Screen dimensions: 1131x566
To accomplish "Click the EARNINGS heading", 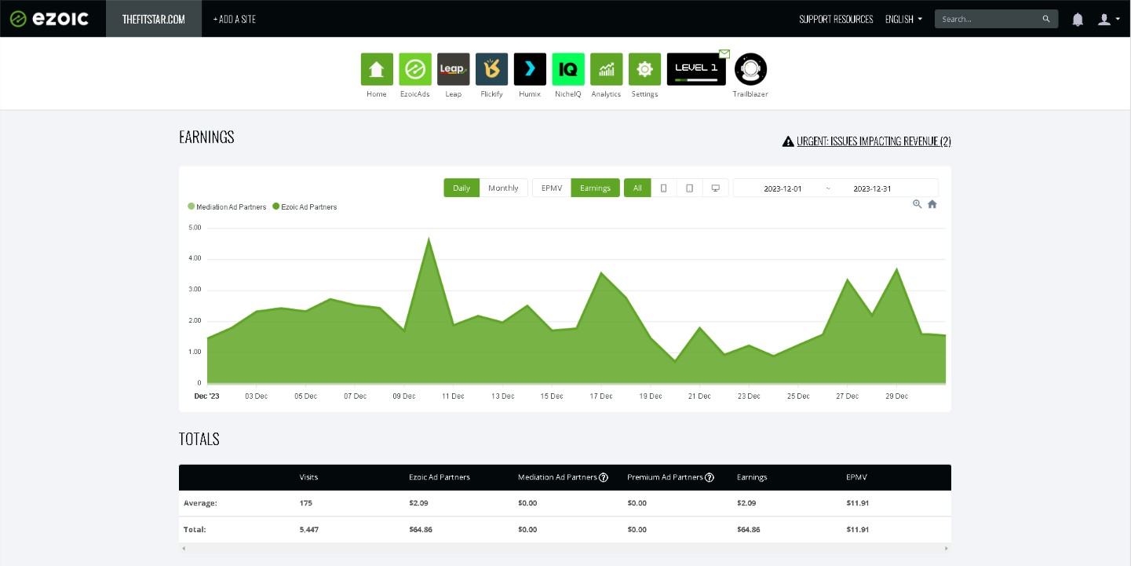I will [x=206, y=137].
